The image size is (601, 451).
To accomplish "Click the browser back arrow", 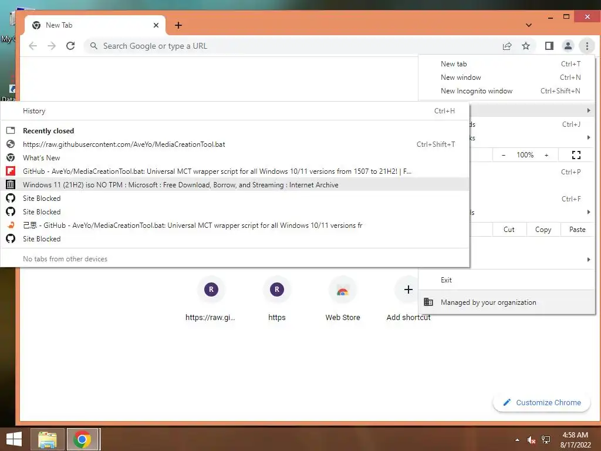I will [x=33, y=46].
